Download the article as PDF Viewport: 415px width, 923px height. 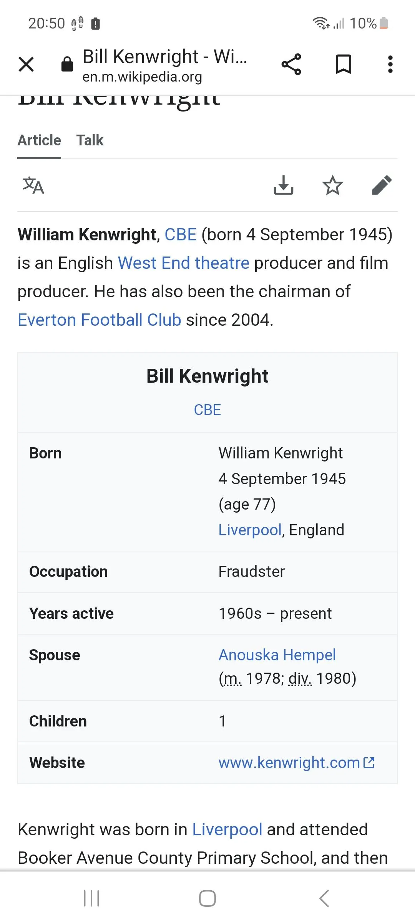pos(284,186)
